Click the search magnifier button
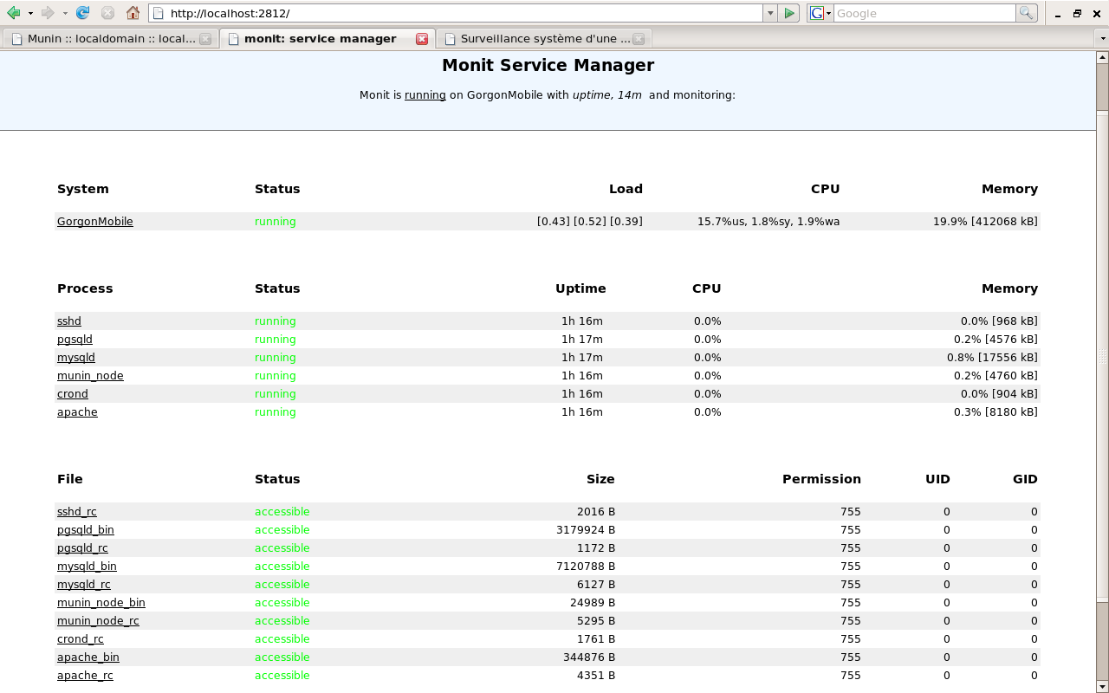 [x=1026, y=13]
